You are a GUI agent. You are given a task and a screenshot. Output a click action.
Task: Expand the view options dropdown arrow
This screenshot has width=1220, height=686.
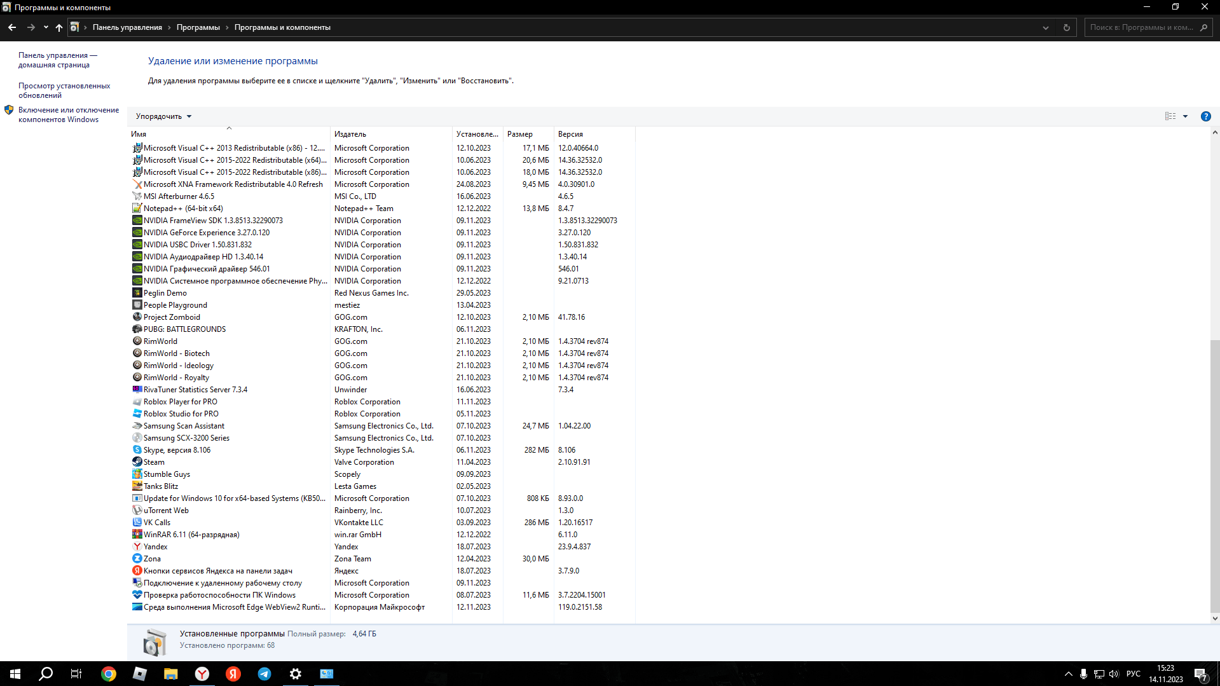(x=1185, y=116)
